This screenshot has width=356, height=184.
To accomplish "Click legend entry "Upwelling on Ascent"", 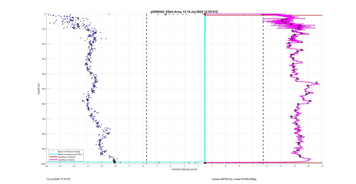I will point(66,160).
